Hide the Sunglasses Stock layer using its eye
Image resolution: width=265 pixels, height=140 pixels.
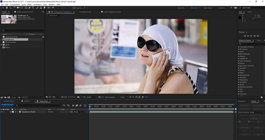coord(2,112)
